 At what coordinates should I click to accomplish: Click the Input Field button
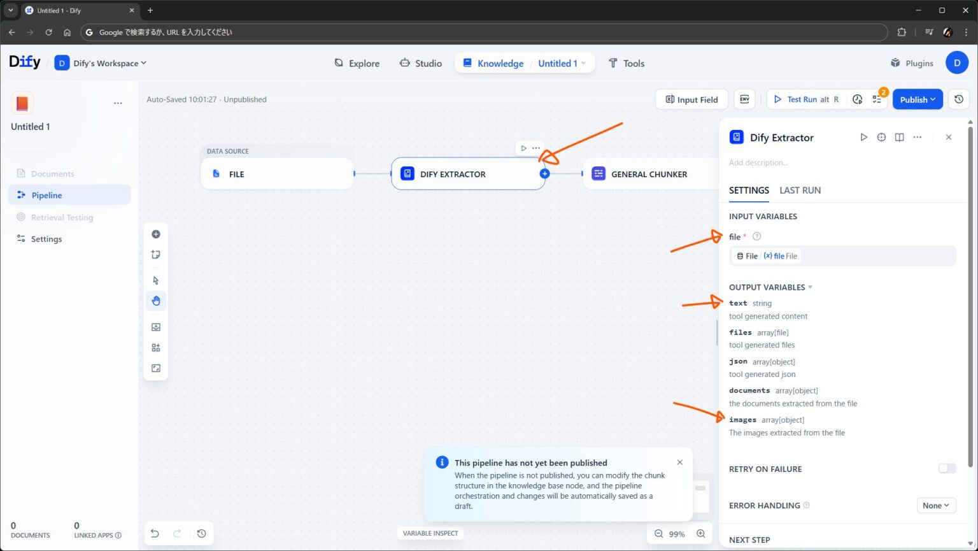click(x=691, y=99)
